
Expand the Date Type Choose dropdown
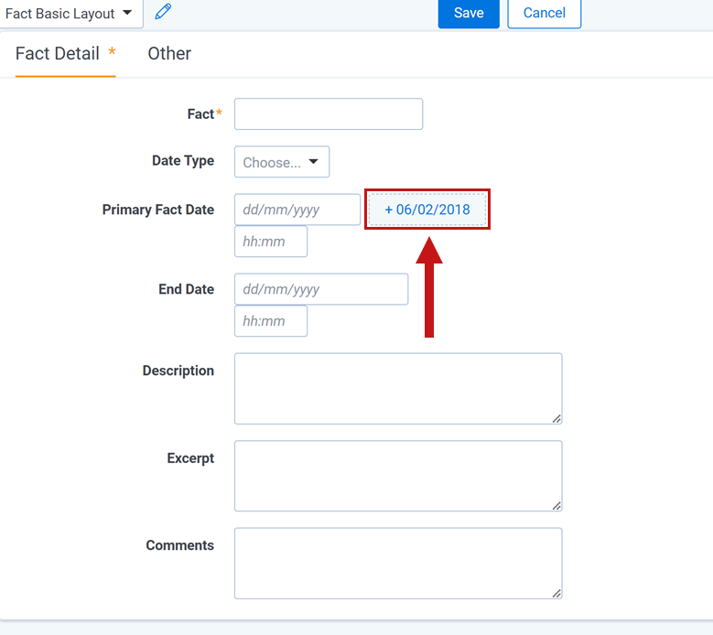[x=282, y=161]
